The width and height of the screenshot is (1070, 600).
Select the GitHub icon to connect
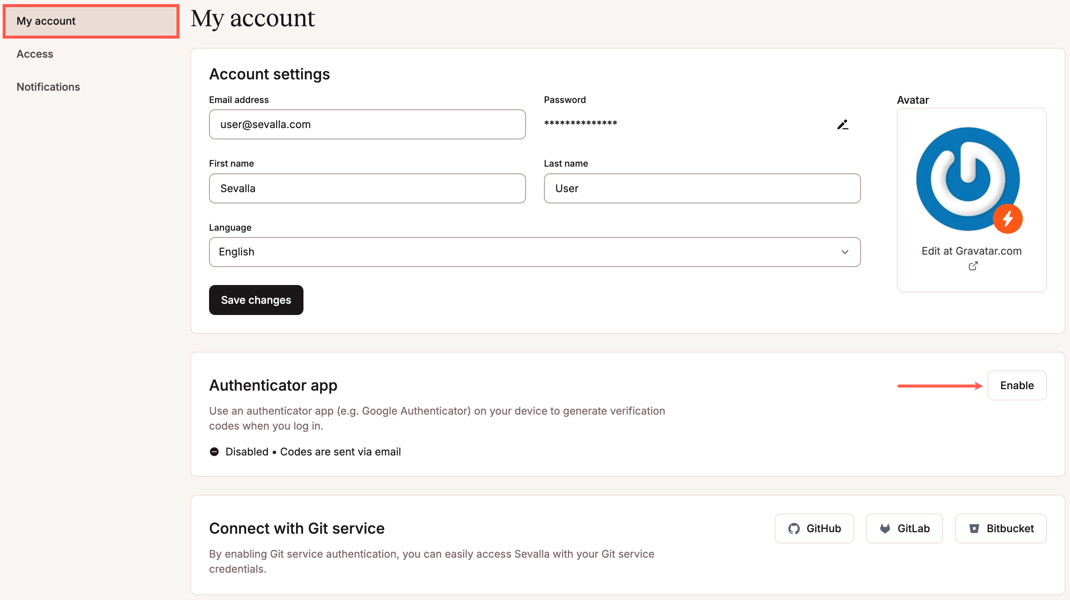coord(794,528)
